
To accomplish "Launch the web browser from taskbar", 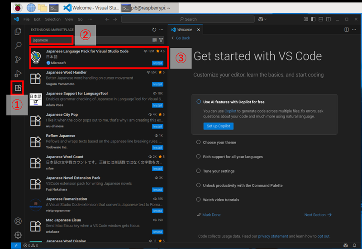I will (x=31, y=8).
